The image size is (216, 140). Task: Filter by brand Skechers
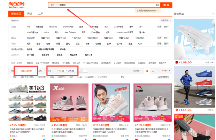(x=53, y=27)
